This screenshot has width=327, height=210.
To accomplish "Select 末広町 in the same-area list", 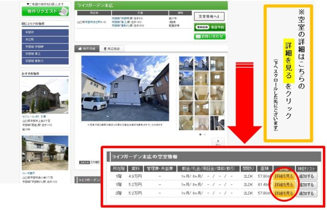I will pyautogui.click(x=45, y=39).
